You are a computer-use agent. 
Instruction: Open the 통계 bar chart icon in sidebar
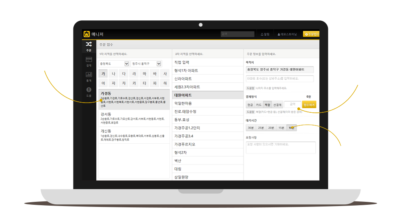pos(89,75)
